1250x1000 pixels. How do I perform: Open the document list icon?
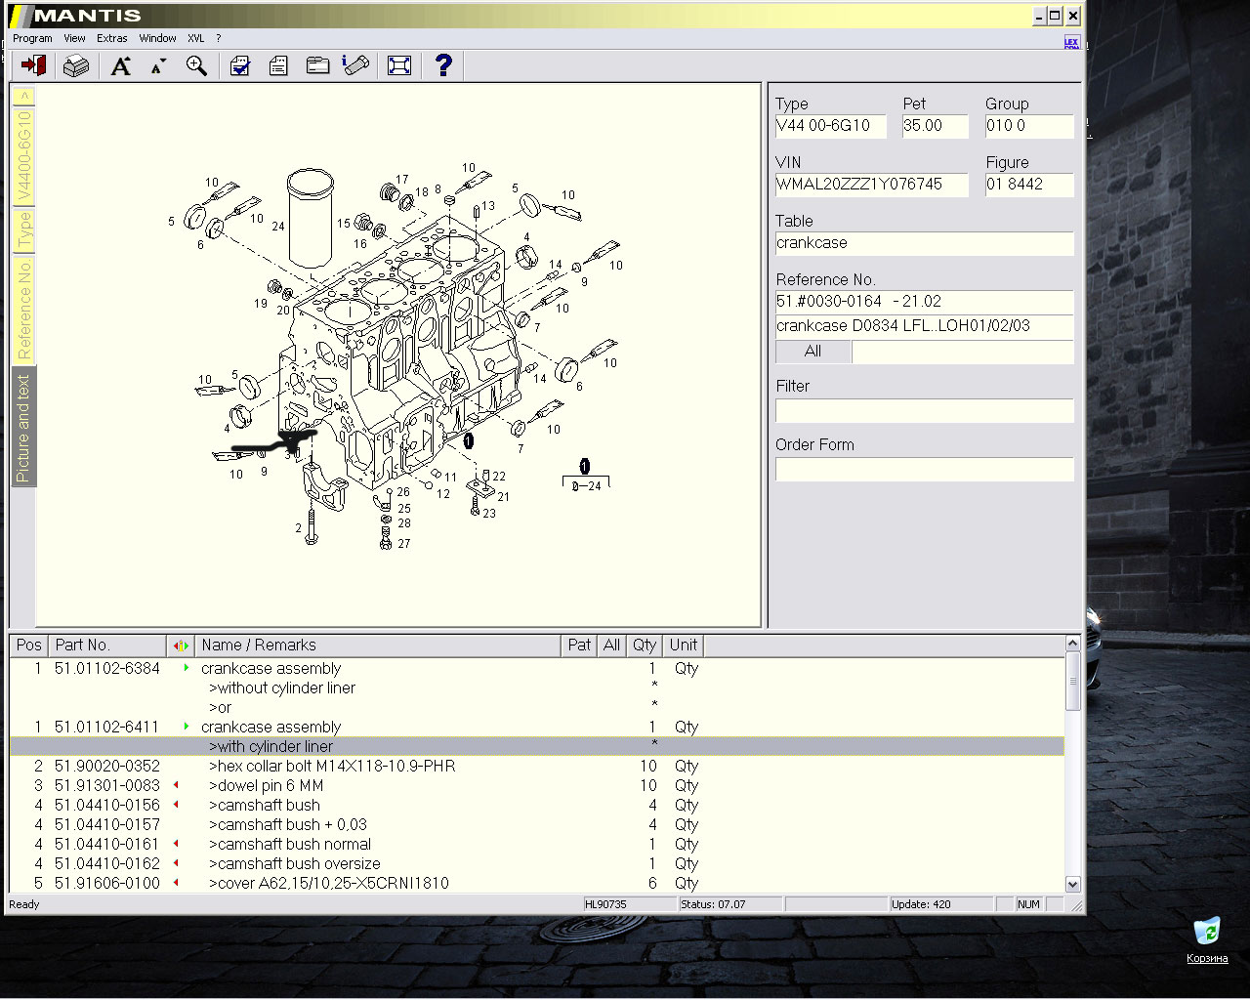(x=278, y=65)
